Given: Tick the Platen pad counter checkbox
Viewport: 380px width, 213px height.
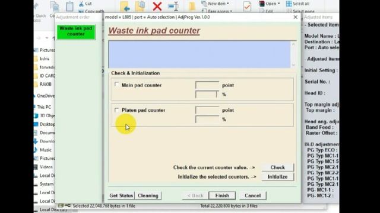Looking at the screenshot, I should [x=116, y=110].
